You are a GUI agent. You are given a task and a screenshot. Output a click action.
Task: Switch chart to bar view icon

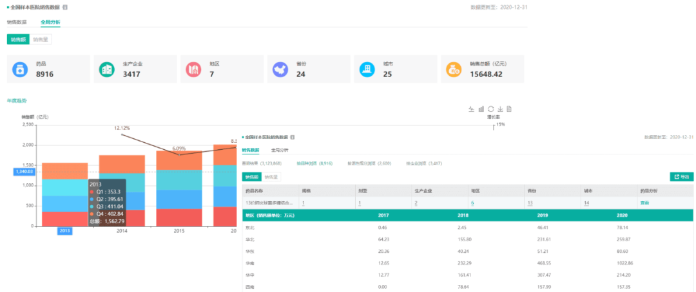[x=481, y=109]
